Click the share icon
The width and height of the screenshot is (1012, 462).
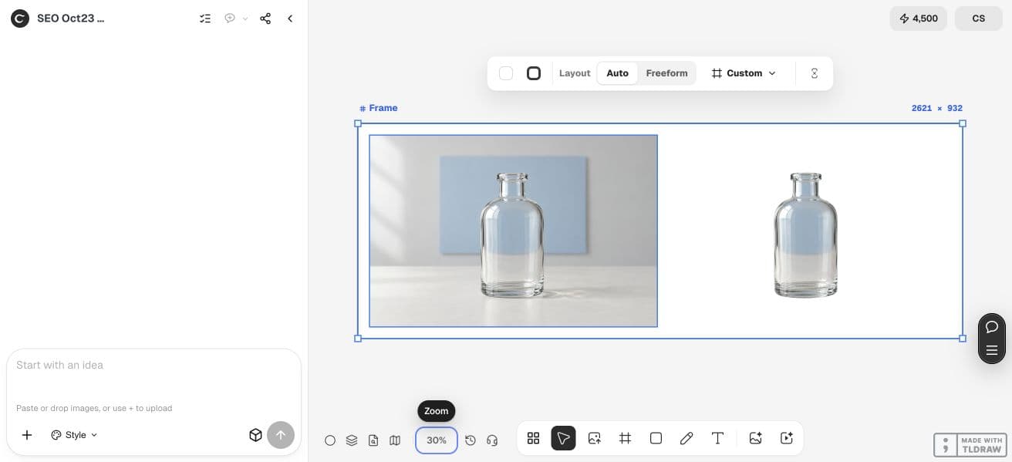tap(265, 19)
